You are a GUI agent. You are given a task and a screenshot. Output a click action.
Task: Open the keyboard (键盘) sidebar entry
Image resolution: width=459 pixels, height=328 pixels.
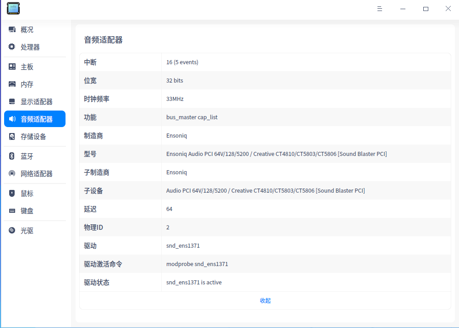click(x=27, y=211)
